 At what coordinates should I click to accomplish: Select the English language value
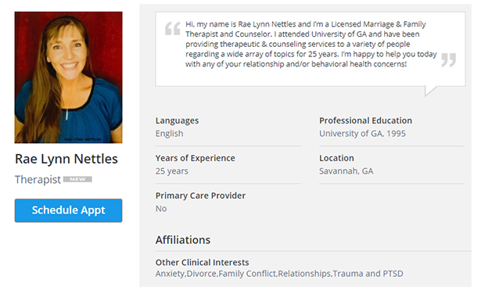coord(170,134)
